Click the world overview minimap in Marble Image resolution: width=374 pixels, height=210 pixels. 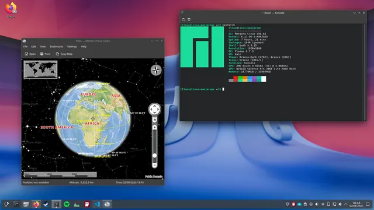pos(40,69)
